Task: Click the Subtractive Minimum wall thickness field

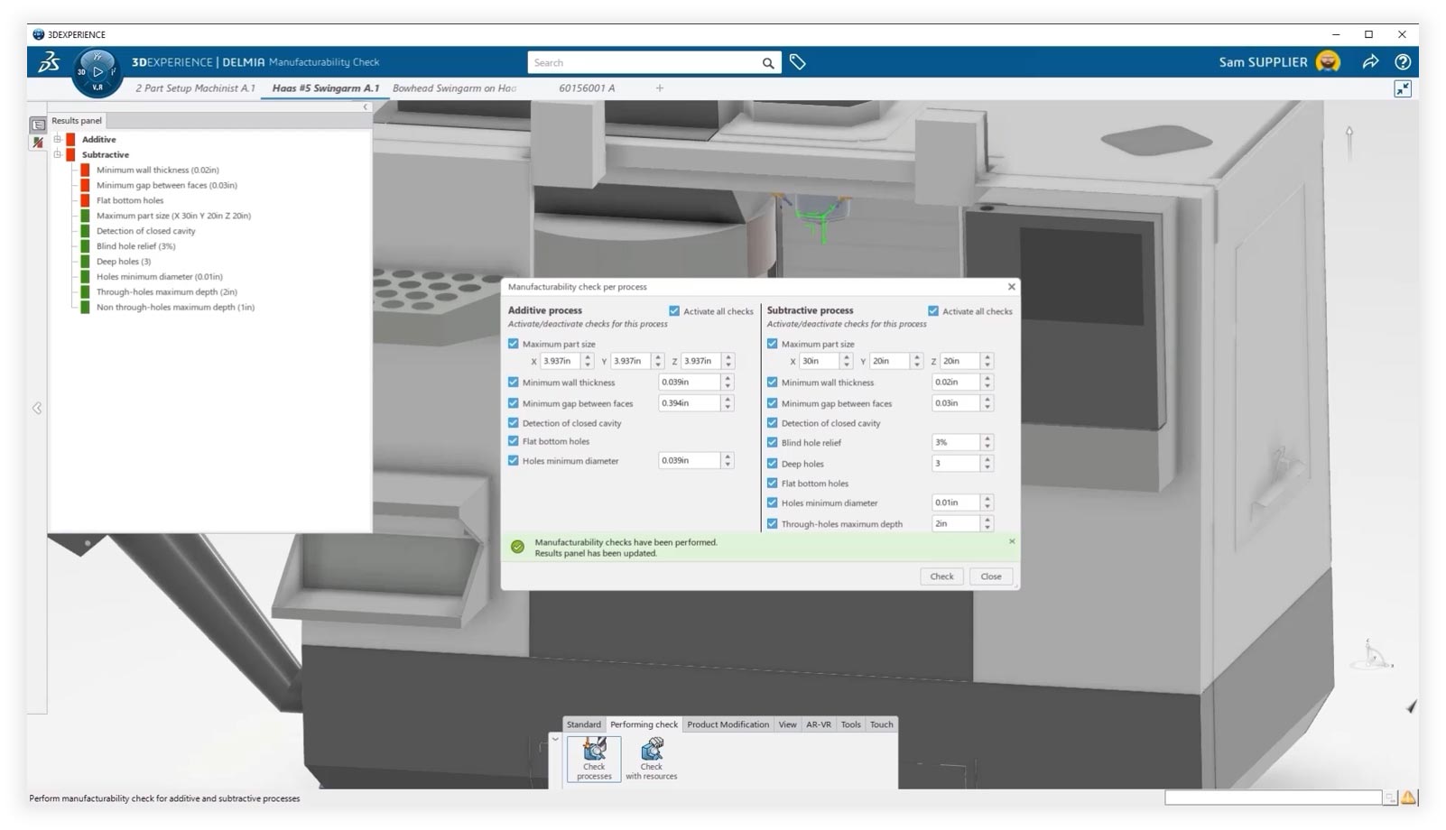Action: click(x=956, y=382)
